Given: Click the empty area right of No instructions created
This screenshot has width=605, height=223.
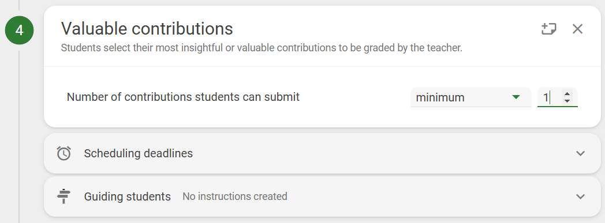Looking at the screenshot, I should [x=428, y=196].
